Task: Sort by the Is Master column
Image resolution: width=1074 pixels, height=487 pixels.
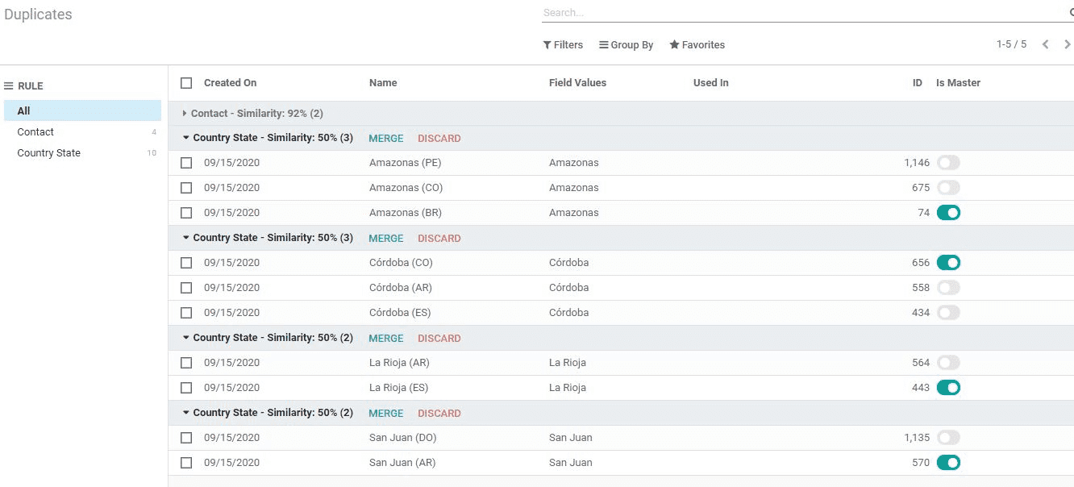Action: pos(959,83)
